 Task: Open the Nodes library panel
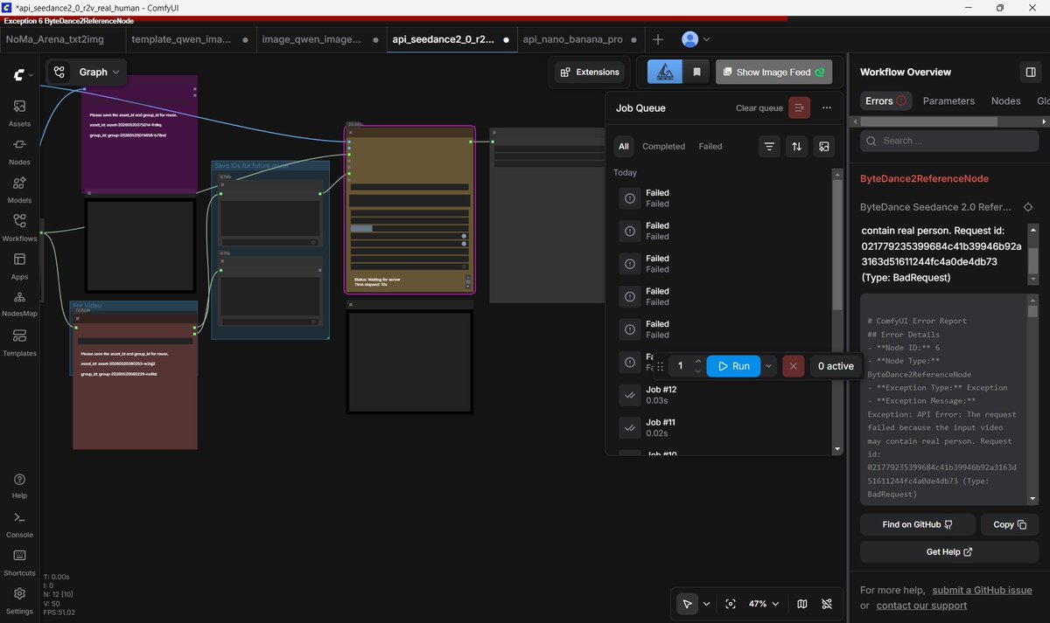(x=19, y=150)
